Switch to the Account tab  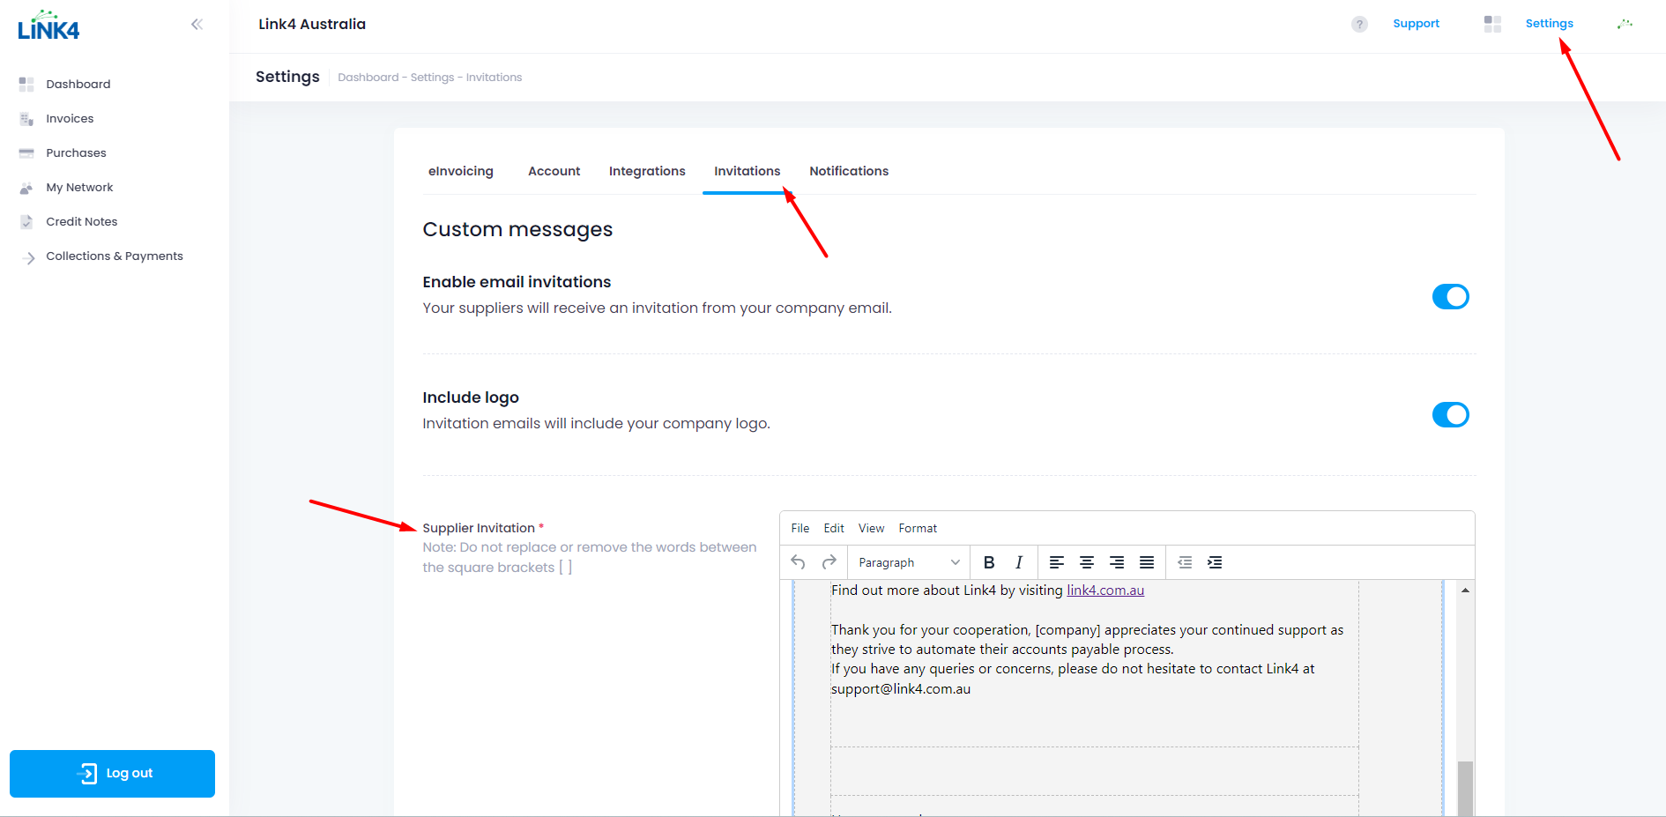click(x=554, y=171)
